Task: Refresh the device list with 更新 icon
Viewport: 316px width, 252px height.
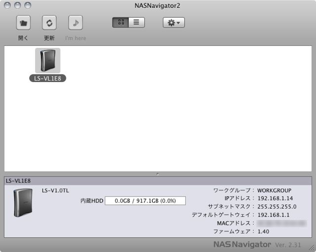Action: pyautogui.click(x=49, y=23)
